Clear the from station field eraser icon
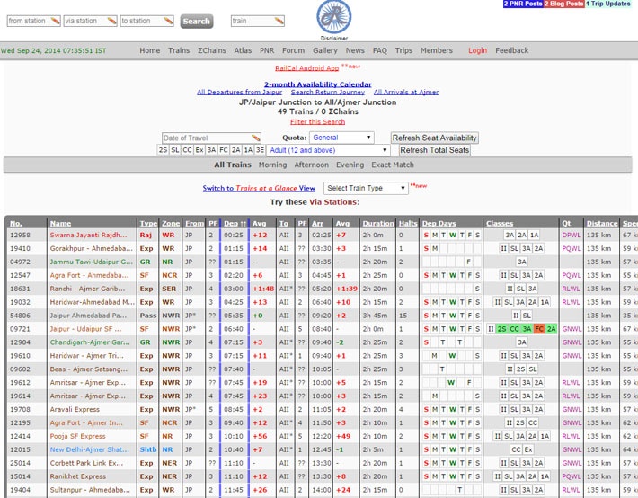The image size is (638, 498). tap(56, 21)
